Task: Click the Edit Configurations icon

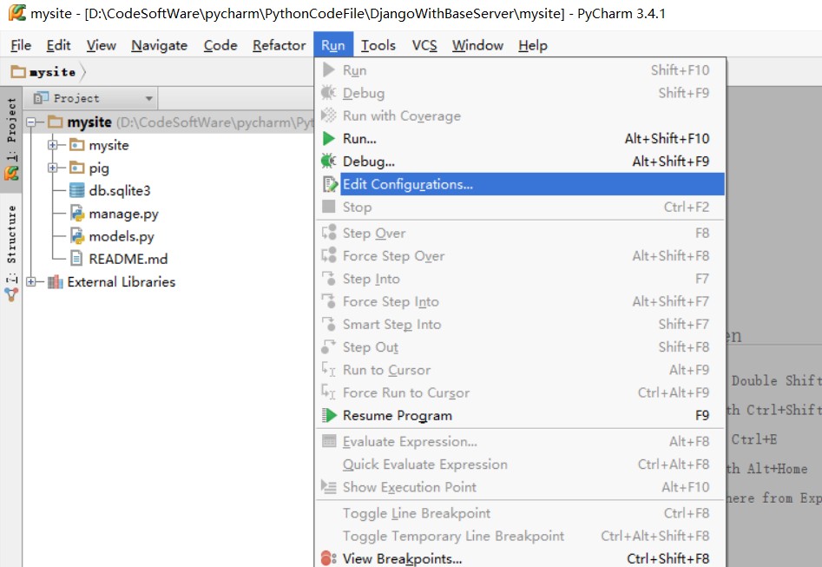Action: (329, 184)
